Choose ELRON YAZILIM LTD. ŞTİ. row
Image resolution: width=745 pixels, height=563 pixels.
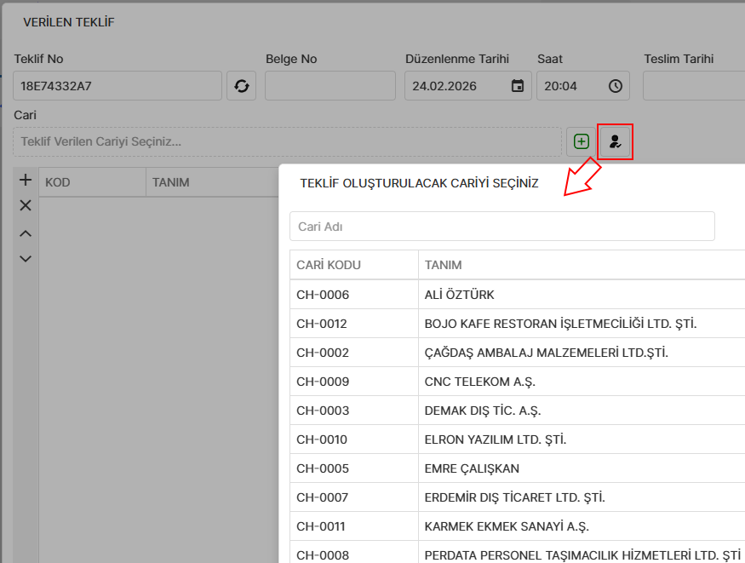[x=495, y=439]
